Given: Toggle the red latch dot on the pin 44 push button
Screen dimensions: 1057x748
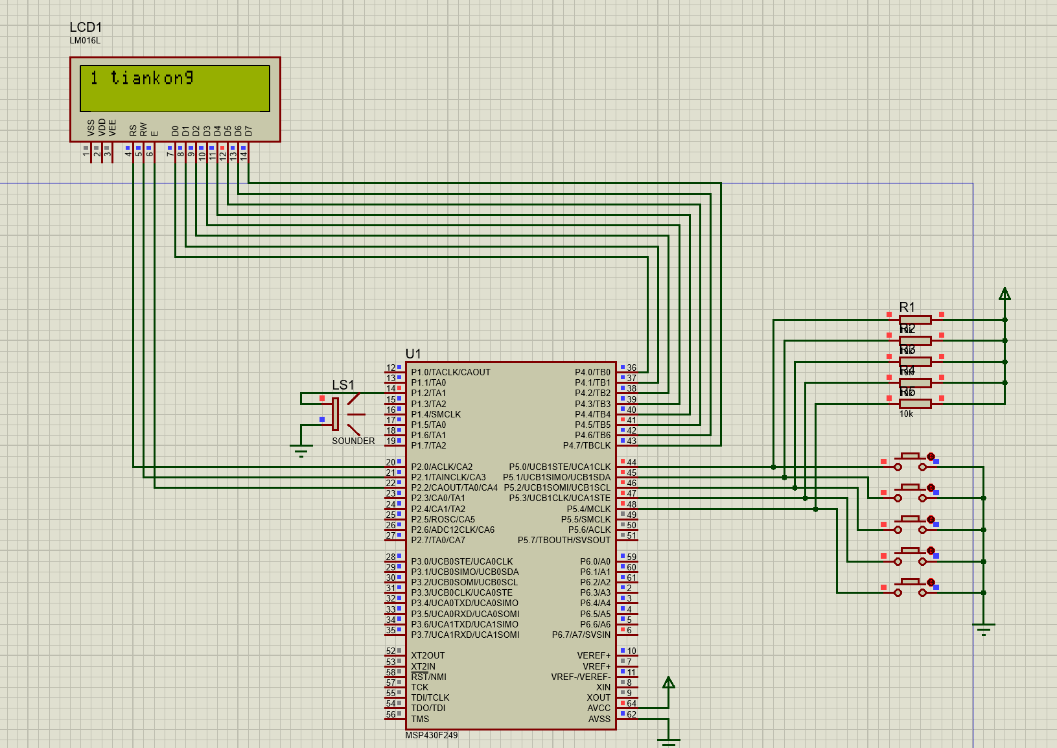Looking at the screenshot, I should [931, 456].
